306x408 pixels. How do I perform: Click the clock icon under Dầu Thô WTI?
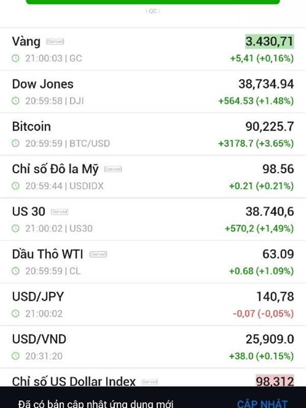click(16, 271)
